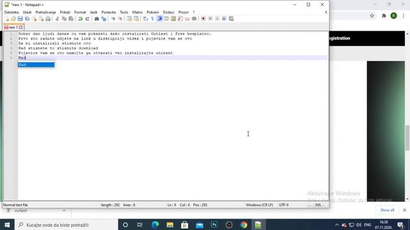Zoom in using the toolbar magnifier
410x230 pixels.
pos(113,19)
